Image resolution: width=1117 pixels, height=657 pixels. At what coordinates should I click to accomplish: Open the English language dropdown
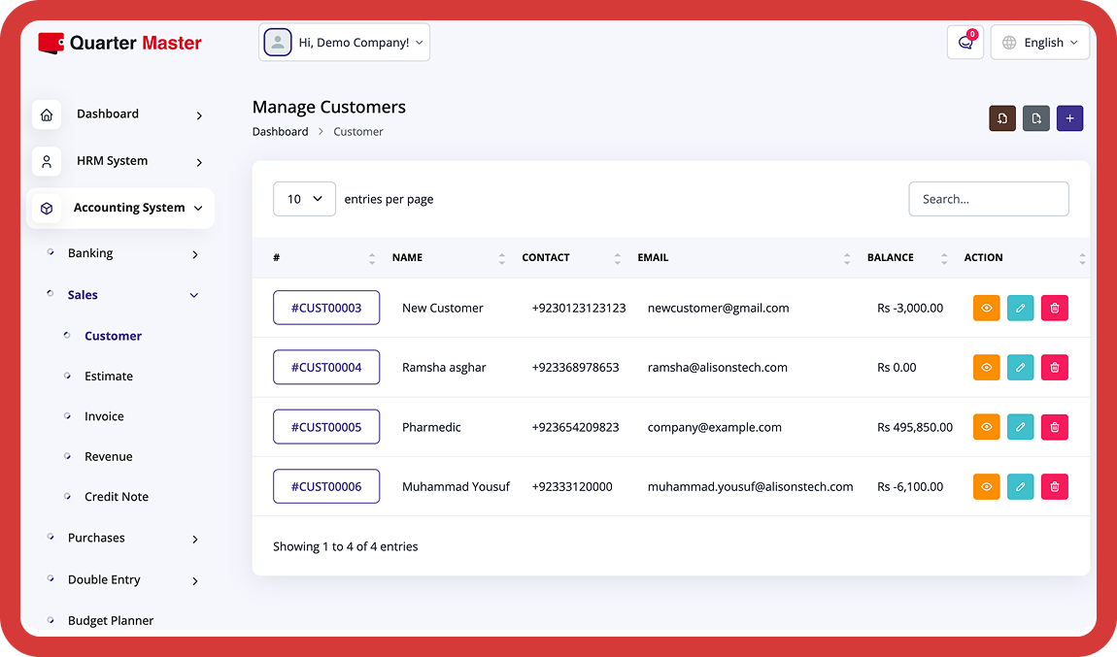[x=1039, y=43]
